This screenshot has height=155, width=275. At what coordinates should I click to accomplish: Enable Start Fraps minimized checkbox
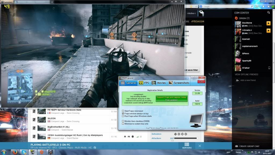pyautogui.click(x=123, y=111)
